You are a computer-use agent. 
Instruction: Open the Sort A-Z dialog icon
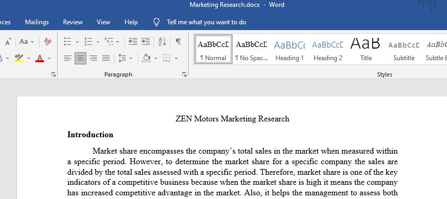162,42
